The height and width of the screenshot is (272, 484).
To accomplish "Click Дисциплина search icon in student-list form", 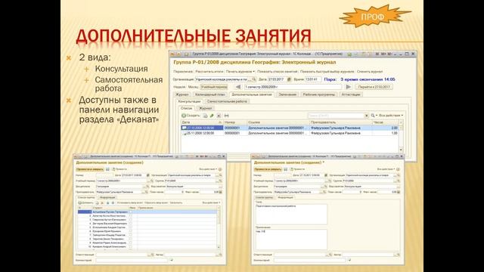I will [147, 187].
